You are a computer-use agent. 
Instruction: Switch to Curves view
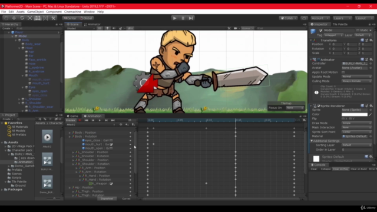[x=126, y=199]
